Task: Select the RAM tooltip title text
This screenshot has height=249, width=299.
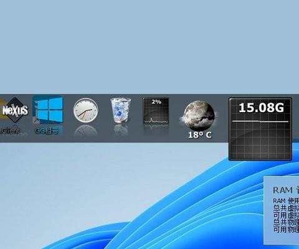Action: (x=286, y=190)
